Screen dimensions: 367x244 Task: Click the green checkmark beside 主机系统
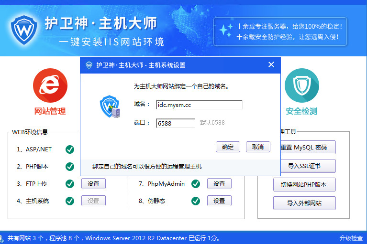[70, 201]
